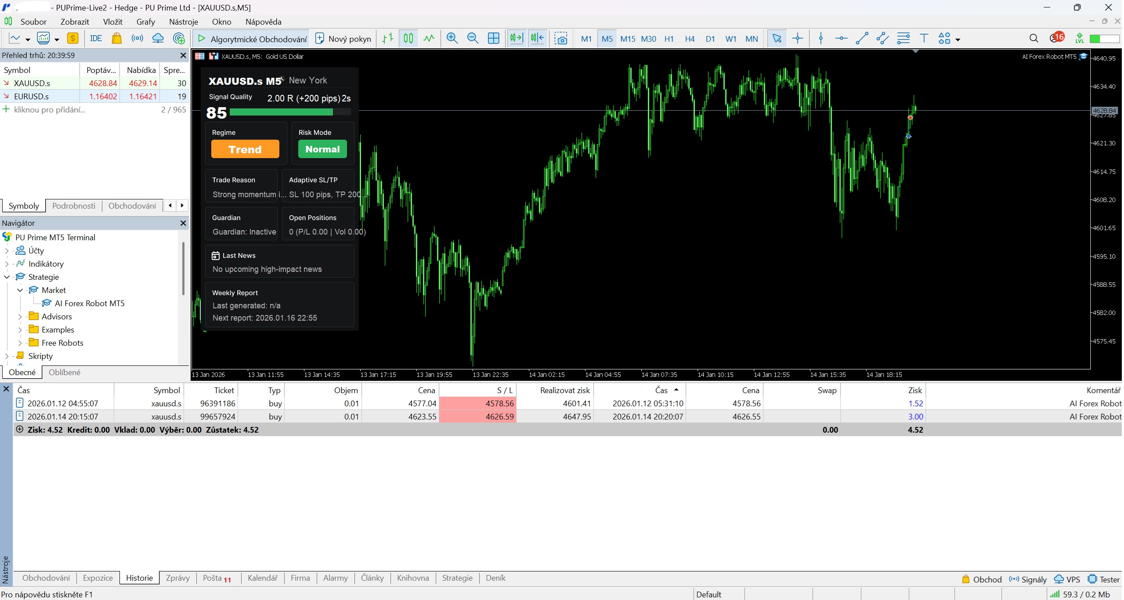Viewport: 1124px width, 600px height.
Task: Switch chart to line chart display
Action: point(429,39)
